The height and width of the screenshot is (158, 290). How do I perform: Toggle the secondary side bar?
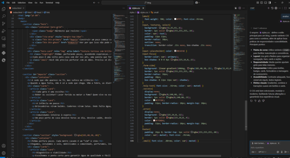pyautogui.click(x=269, y=2)
